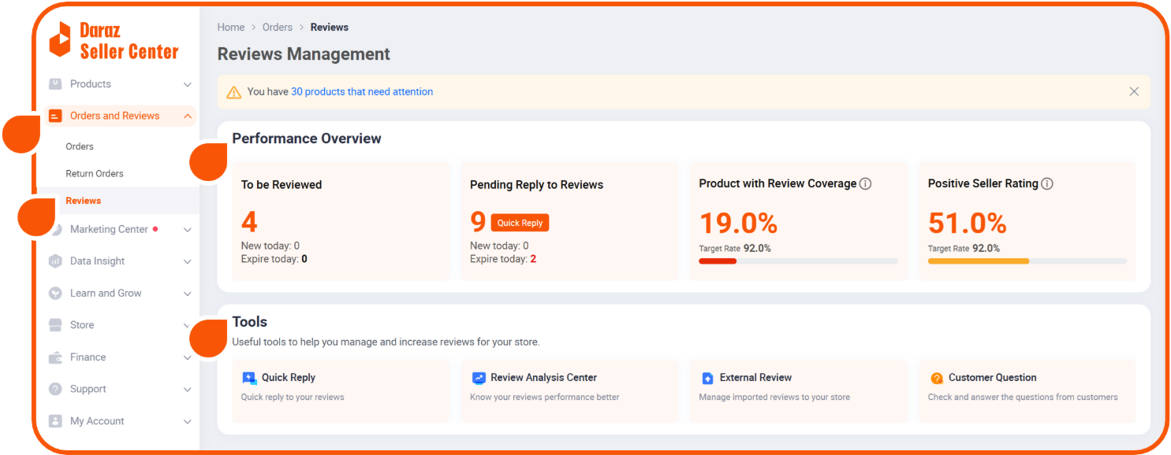
Task: Click info icon beside Product with Review Coverage
Action: point(865,183)
